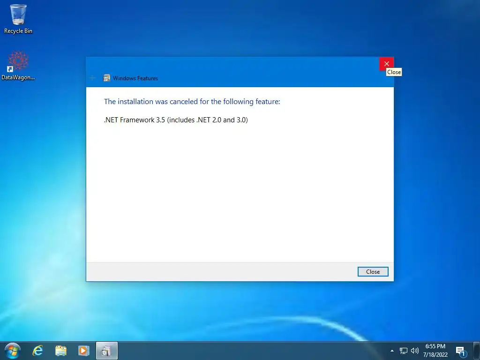
Task: Open File Explorer from the taskbar
Action: (x=61, y=351)
